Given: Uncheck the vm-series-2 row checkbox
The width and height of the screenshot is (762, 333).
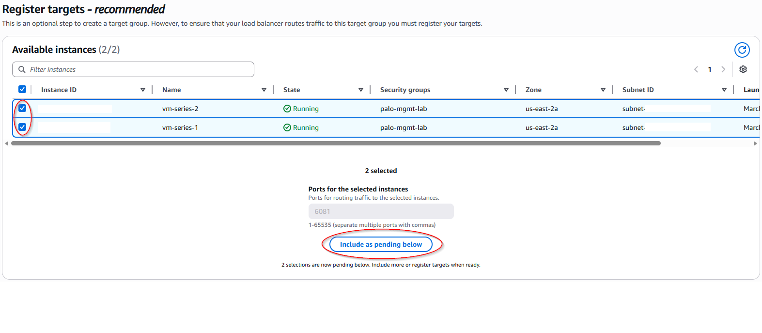Looking at the screenshot, I should 22,108.
